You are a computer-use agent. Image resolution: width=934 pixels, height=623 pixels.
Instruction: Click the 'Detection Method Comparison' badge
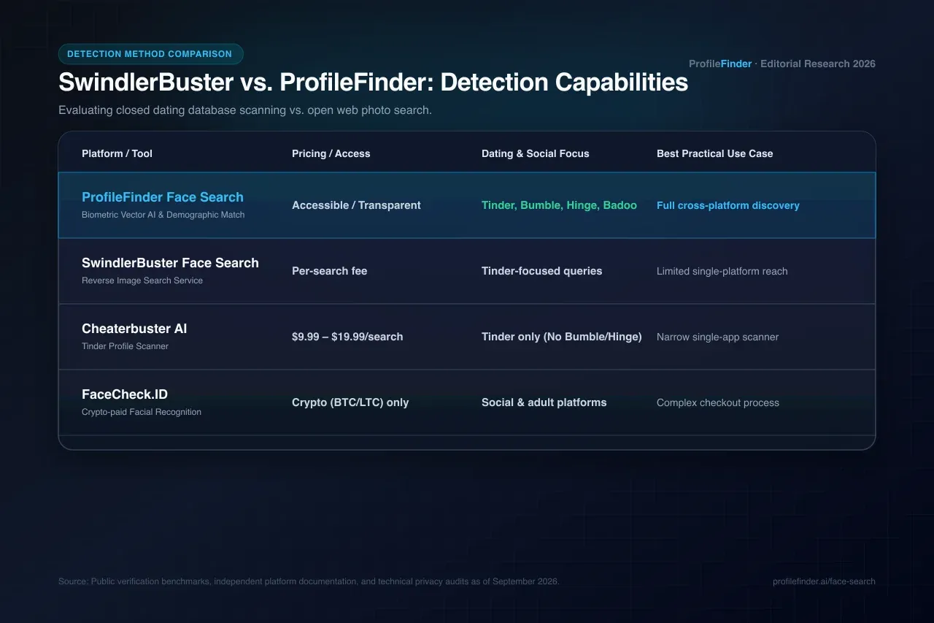tap(150, 54)
